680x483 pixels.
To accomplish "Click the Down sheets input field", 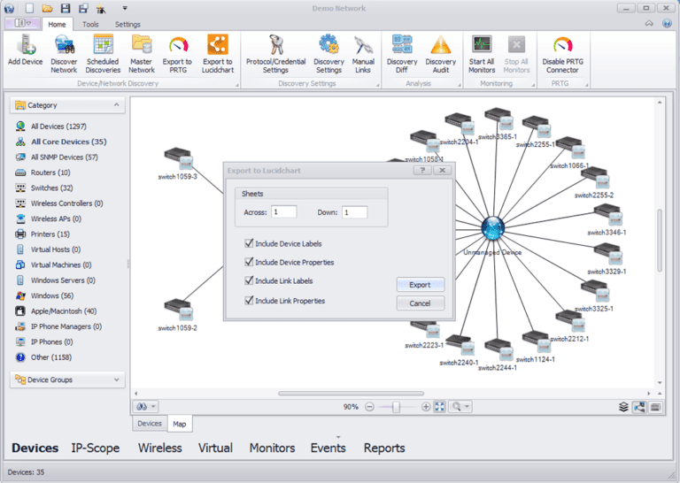I will click(355, 211).
